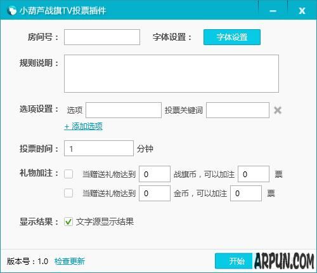The image size is (317, 273).
Task: Click the 金币 gift amount field
Action: pyautogui.click(x=155, y=193)
